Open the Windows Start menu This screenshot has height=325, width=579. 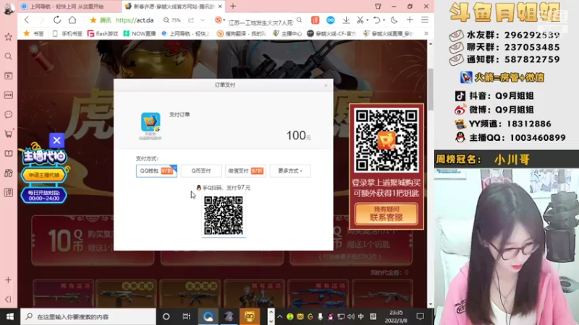10,316
